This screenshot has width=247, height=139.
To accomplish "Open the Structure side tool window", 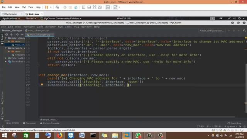I will pyautogui.click(x=2, y=98).
